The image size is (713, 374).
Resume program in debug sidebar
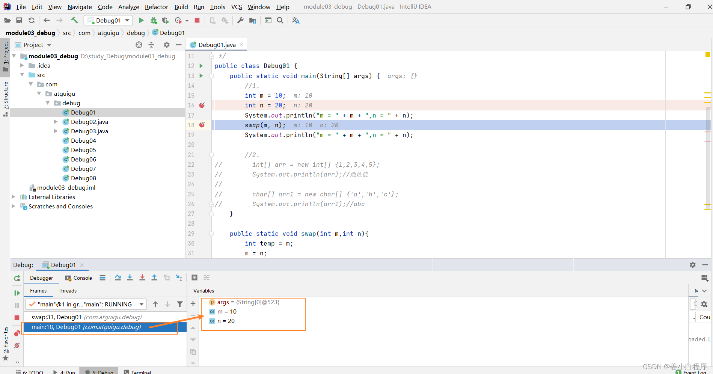(17, 293)
